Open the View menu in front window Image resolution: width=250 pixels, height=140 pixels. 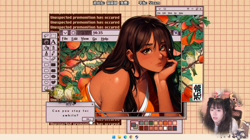[85, 39]
